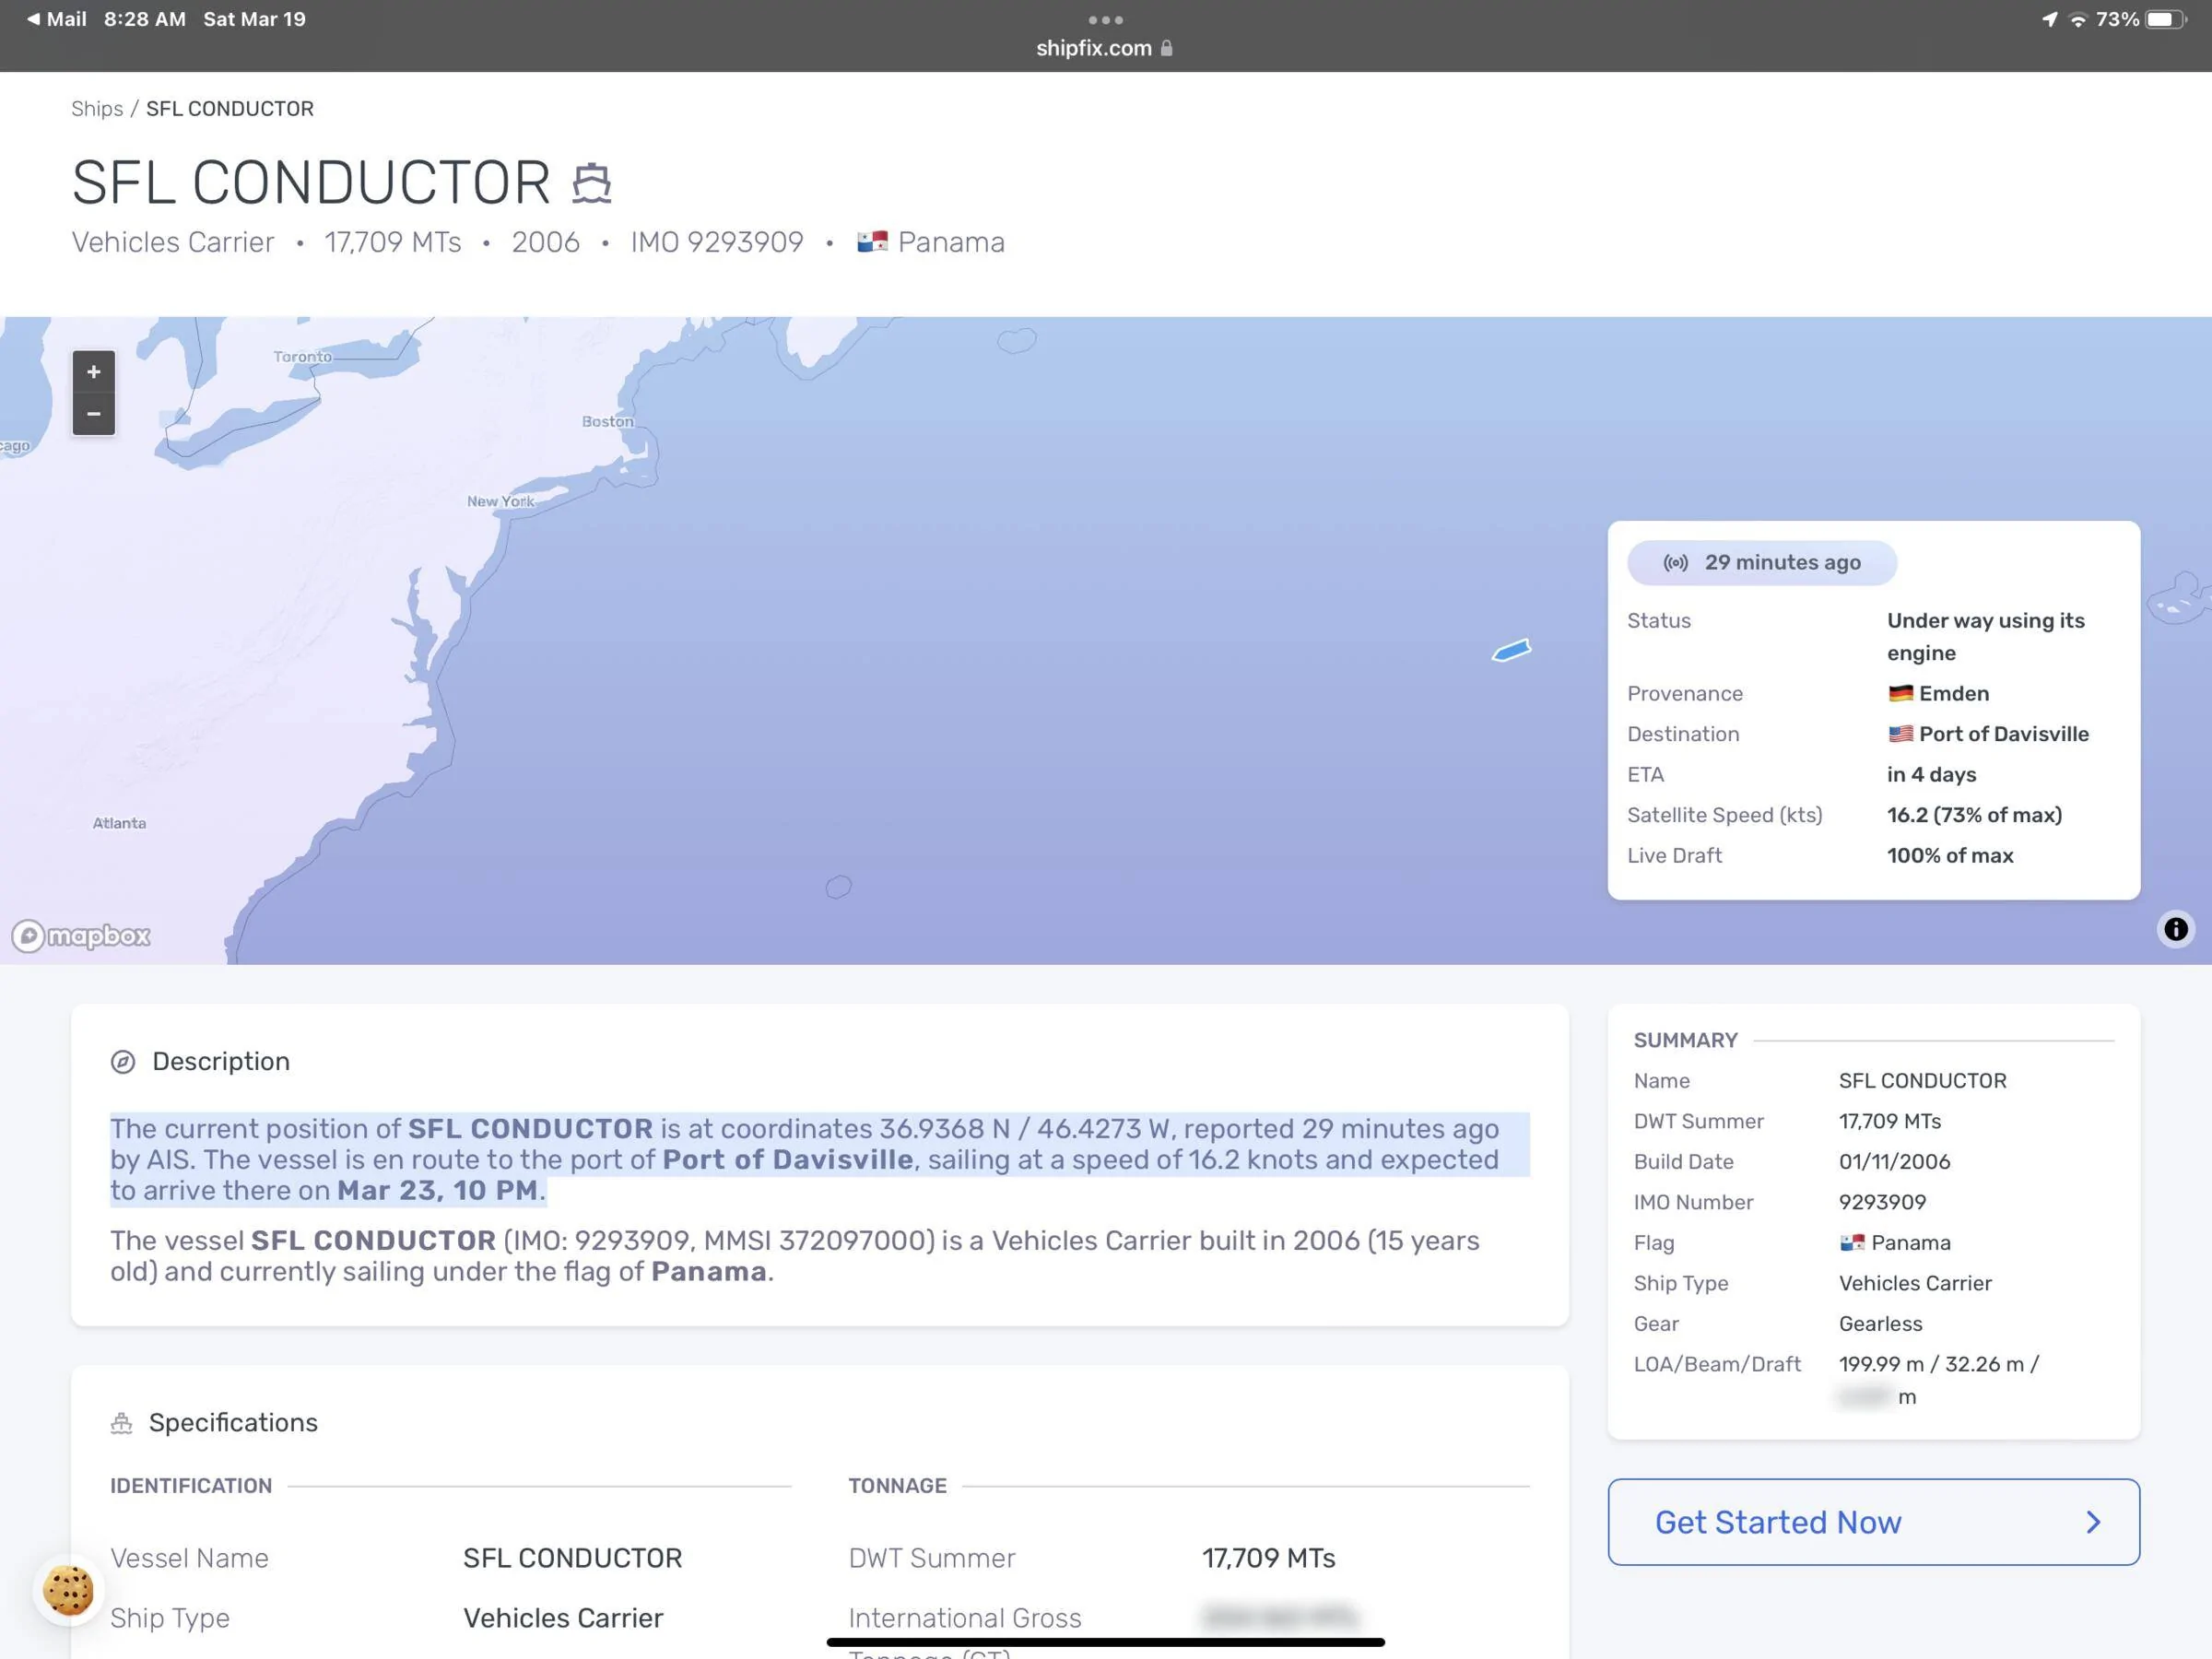
Task: Click the Panama flag in Summary panel
Action: coord(1852,1243)
